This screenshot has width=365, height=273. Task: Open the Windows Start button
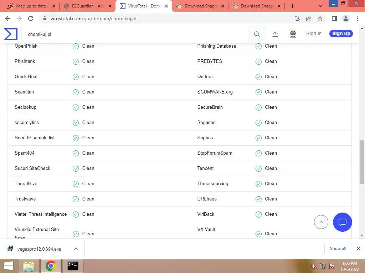9,266
